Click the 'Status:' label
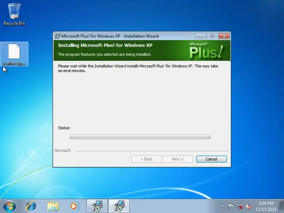Image resolution: width=284 pixels, height=213 pixels. click(64, 128)
